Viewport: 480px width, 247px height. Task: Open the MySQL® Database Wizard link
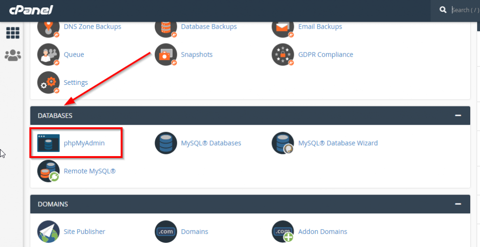(x=338, y=143)
